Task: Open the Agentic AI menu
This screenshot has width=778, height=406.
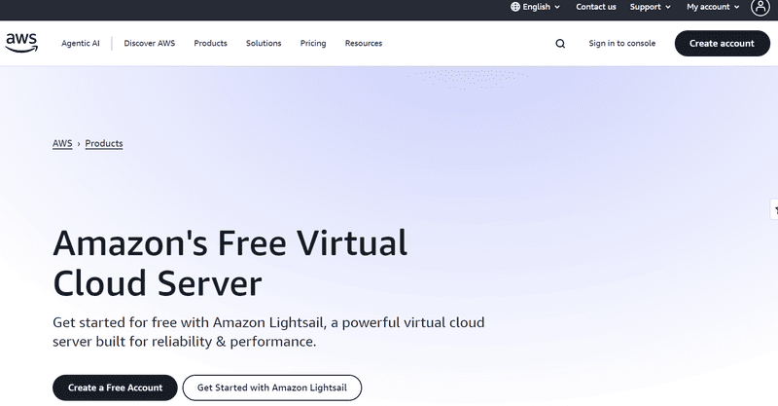Action: coord(81,43)
